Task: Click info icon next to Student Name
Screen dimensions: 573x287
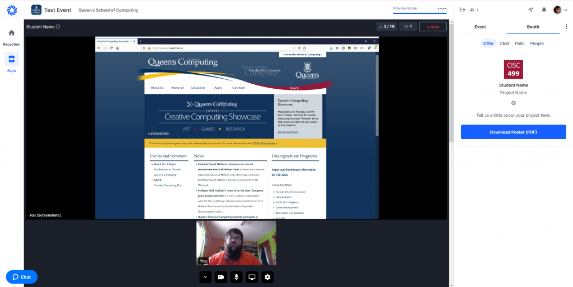Action: 58,27
